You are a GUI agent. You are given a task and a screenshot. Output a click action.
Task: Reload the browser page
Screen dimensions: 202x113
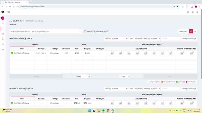point(10,7)
